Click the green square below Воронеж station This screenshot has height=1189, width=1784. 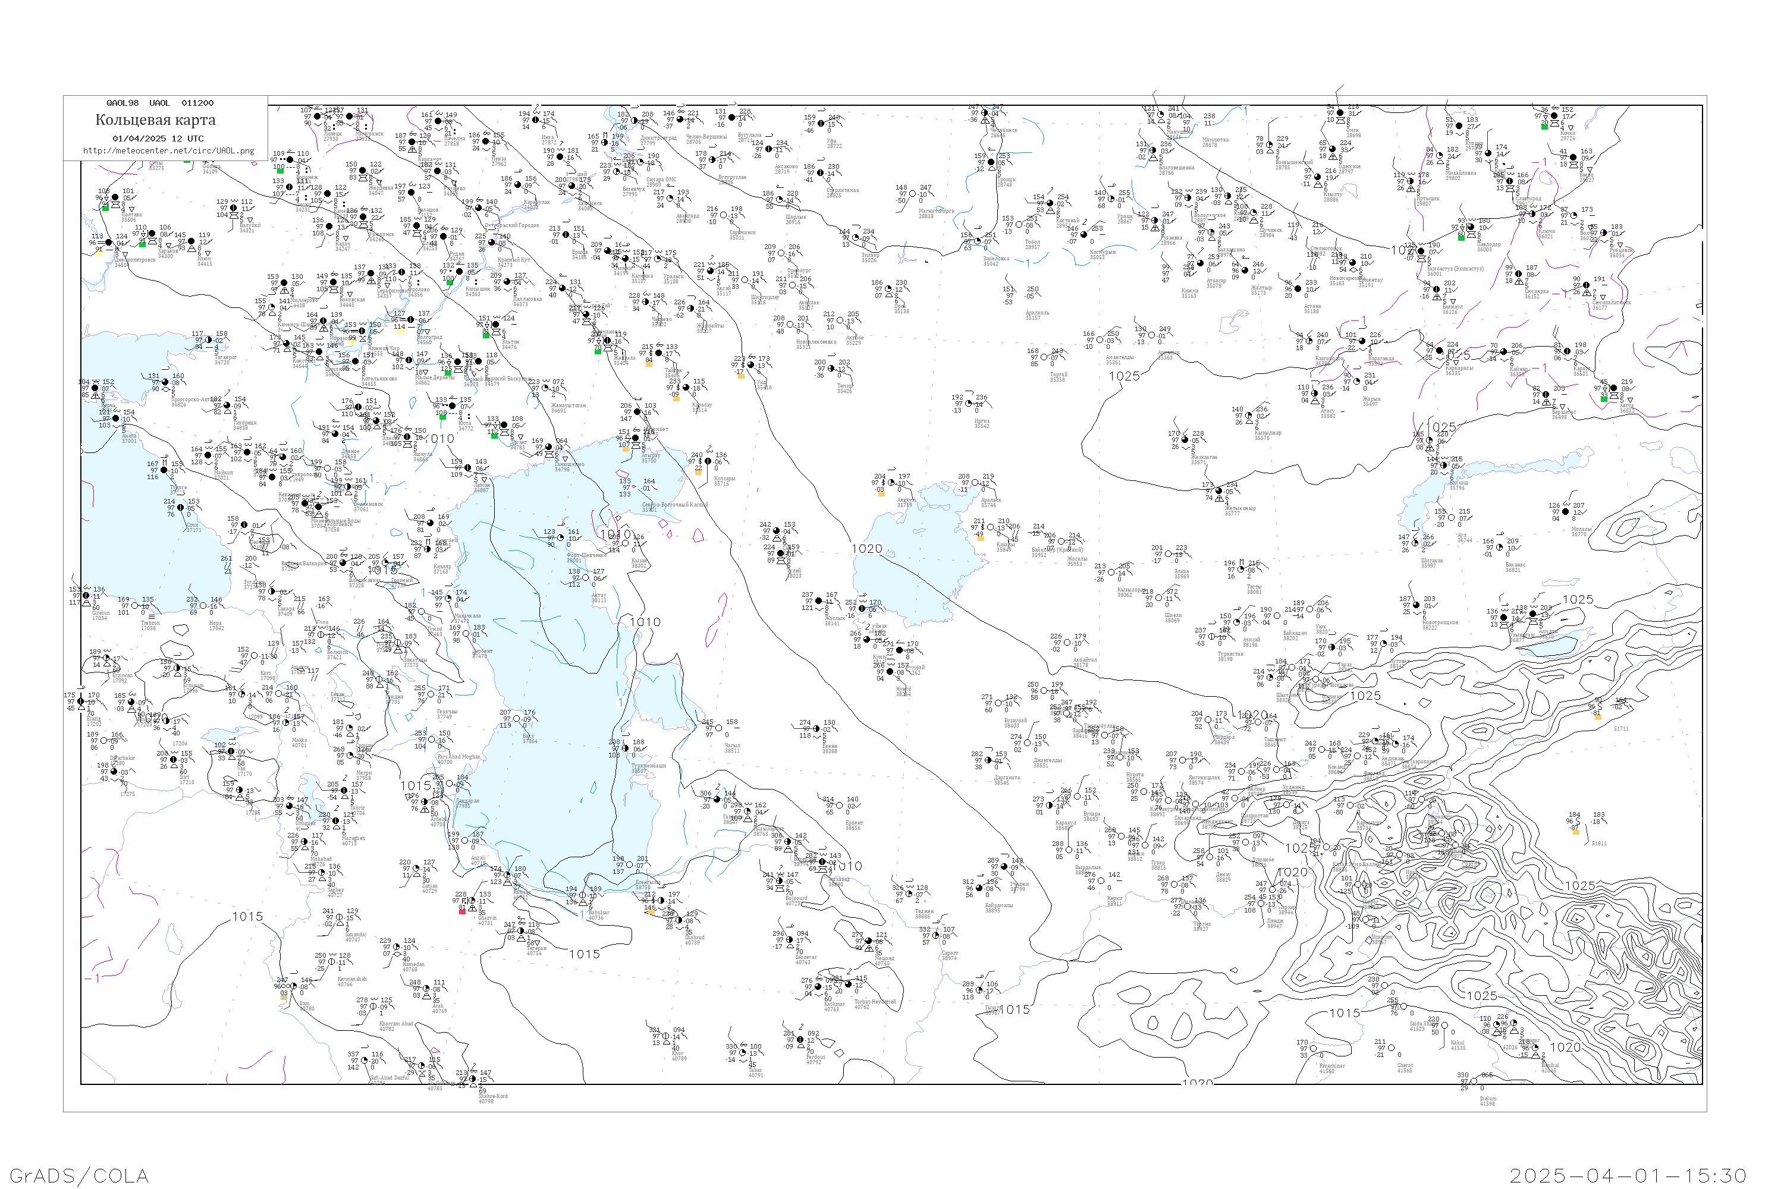(280, 171)
